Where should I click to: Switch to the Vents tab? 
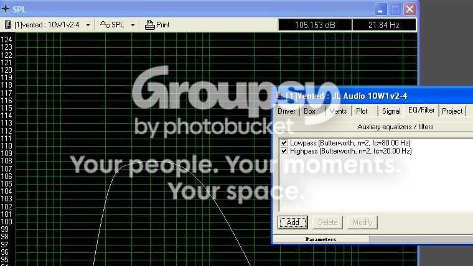[338, 111]
